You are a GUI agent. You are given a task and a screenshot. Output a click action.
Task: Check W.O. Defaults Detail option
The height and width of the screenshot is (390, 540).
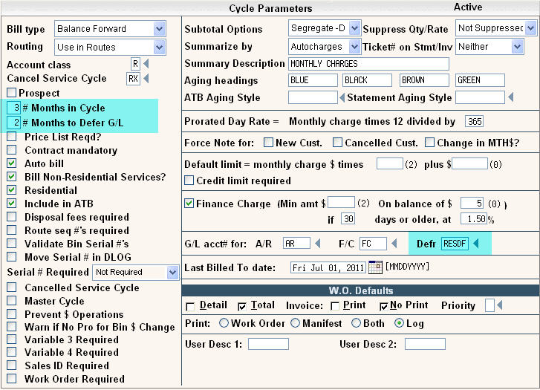[189, 307]
